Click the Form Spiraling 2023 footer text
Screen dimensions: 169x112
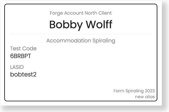coord(134,91)
